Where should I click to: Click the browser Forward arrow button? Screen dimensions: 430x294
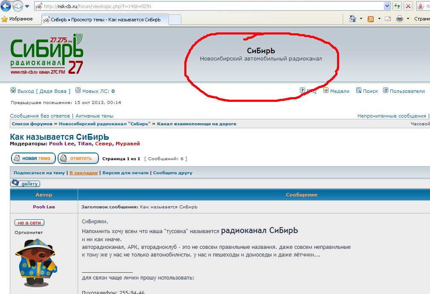click(17, 6)
